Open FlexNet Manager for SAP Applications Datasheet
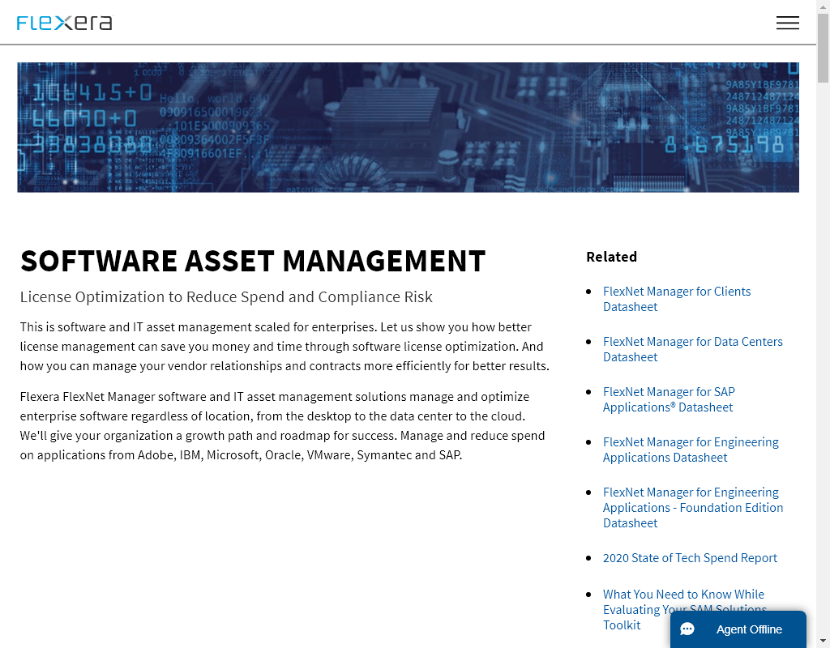830x648 pixels. pos(669,399)
